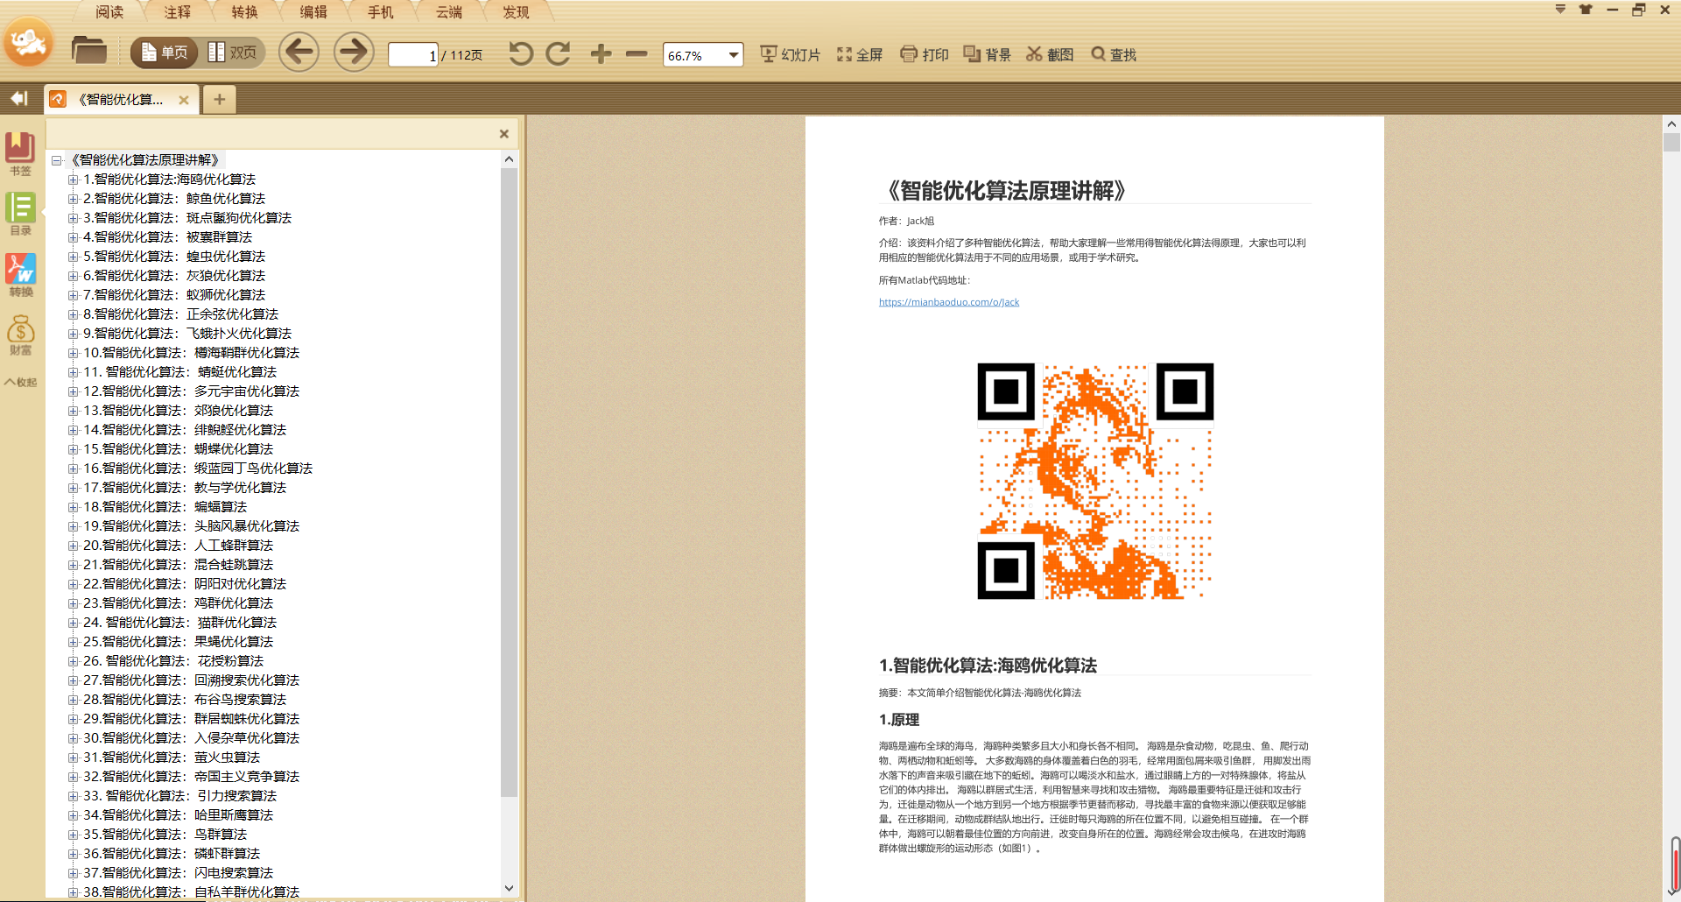Click the open file folder icon

point(88,52)
